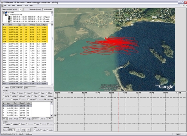Click the GPSResults application icon in the menu bar
The height and width of the screenshot is (136, 187).
coord(2,6)
